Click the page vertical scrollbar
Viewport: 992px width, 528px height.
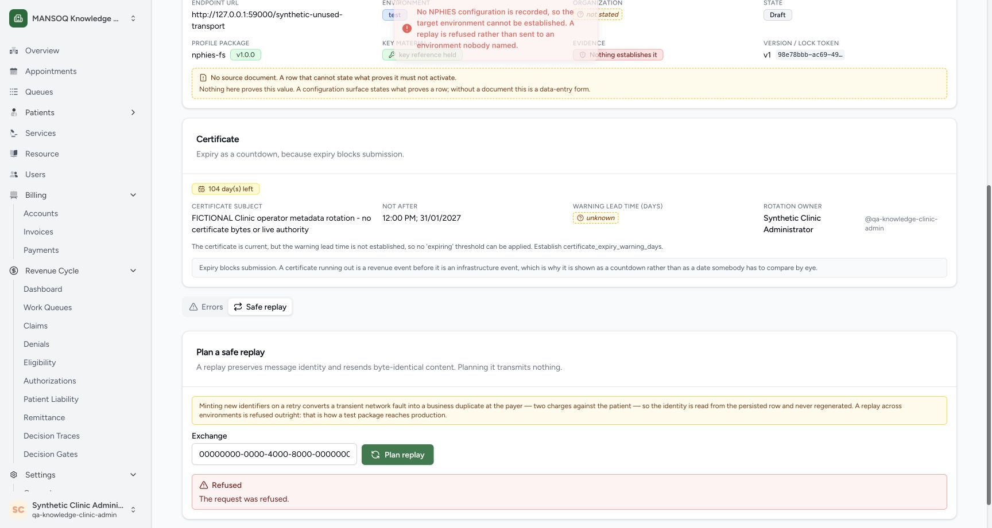coord(989,344)
